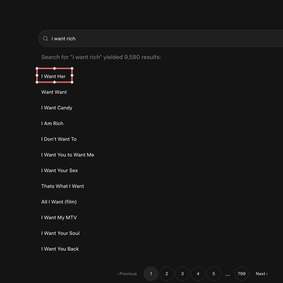Open the 'Thats What I Want' result
The width and height of the screenshot is (283, 283).
tap(62, 186)
